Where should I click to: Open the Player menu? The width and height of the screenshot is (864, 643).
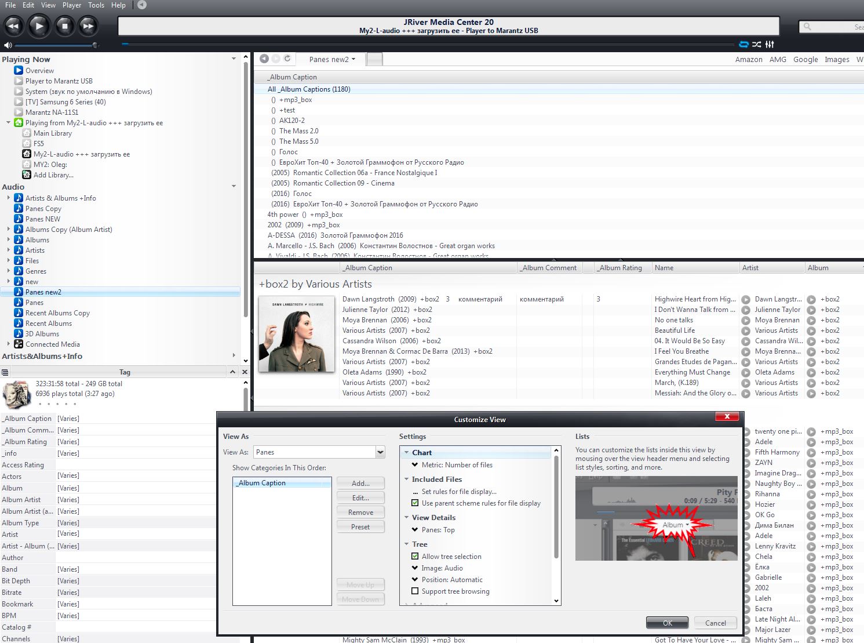click(72, 5)
